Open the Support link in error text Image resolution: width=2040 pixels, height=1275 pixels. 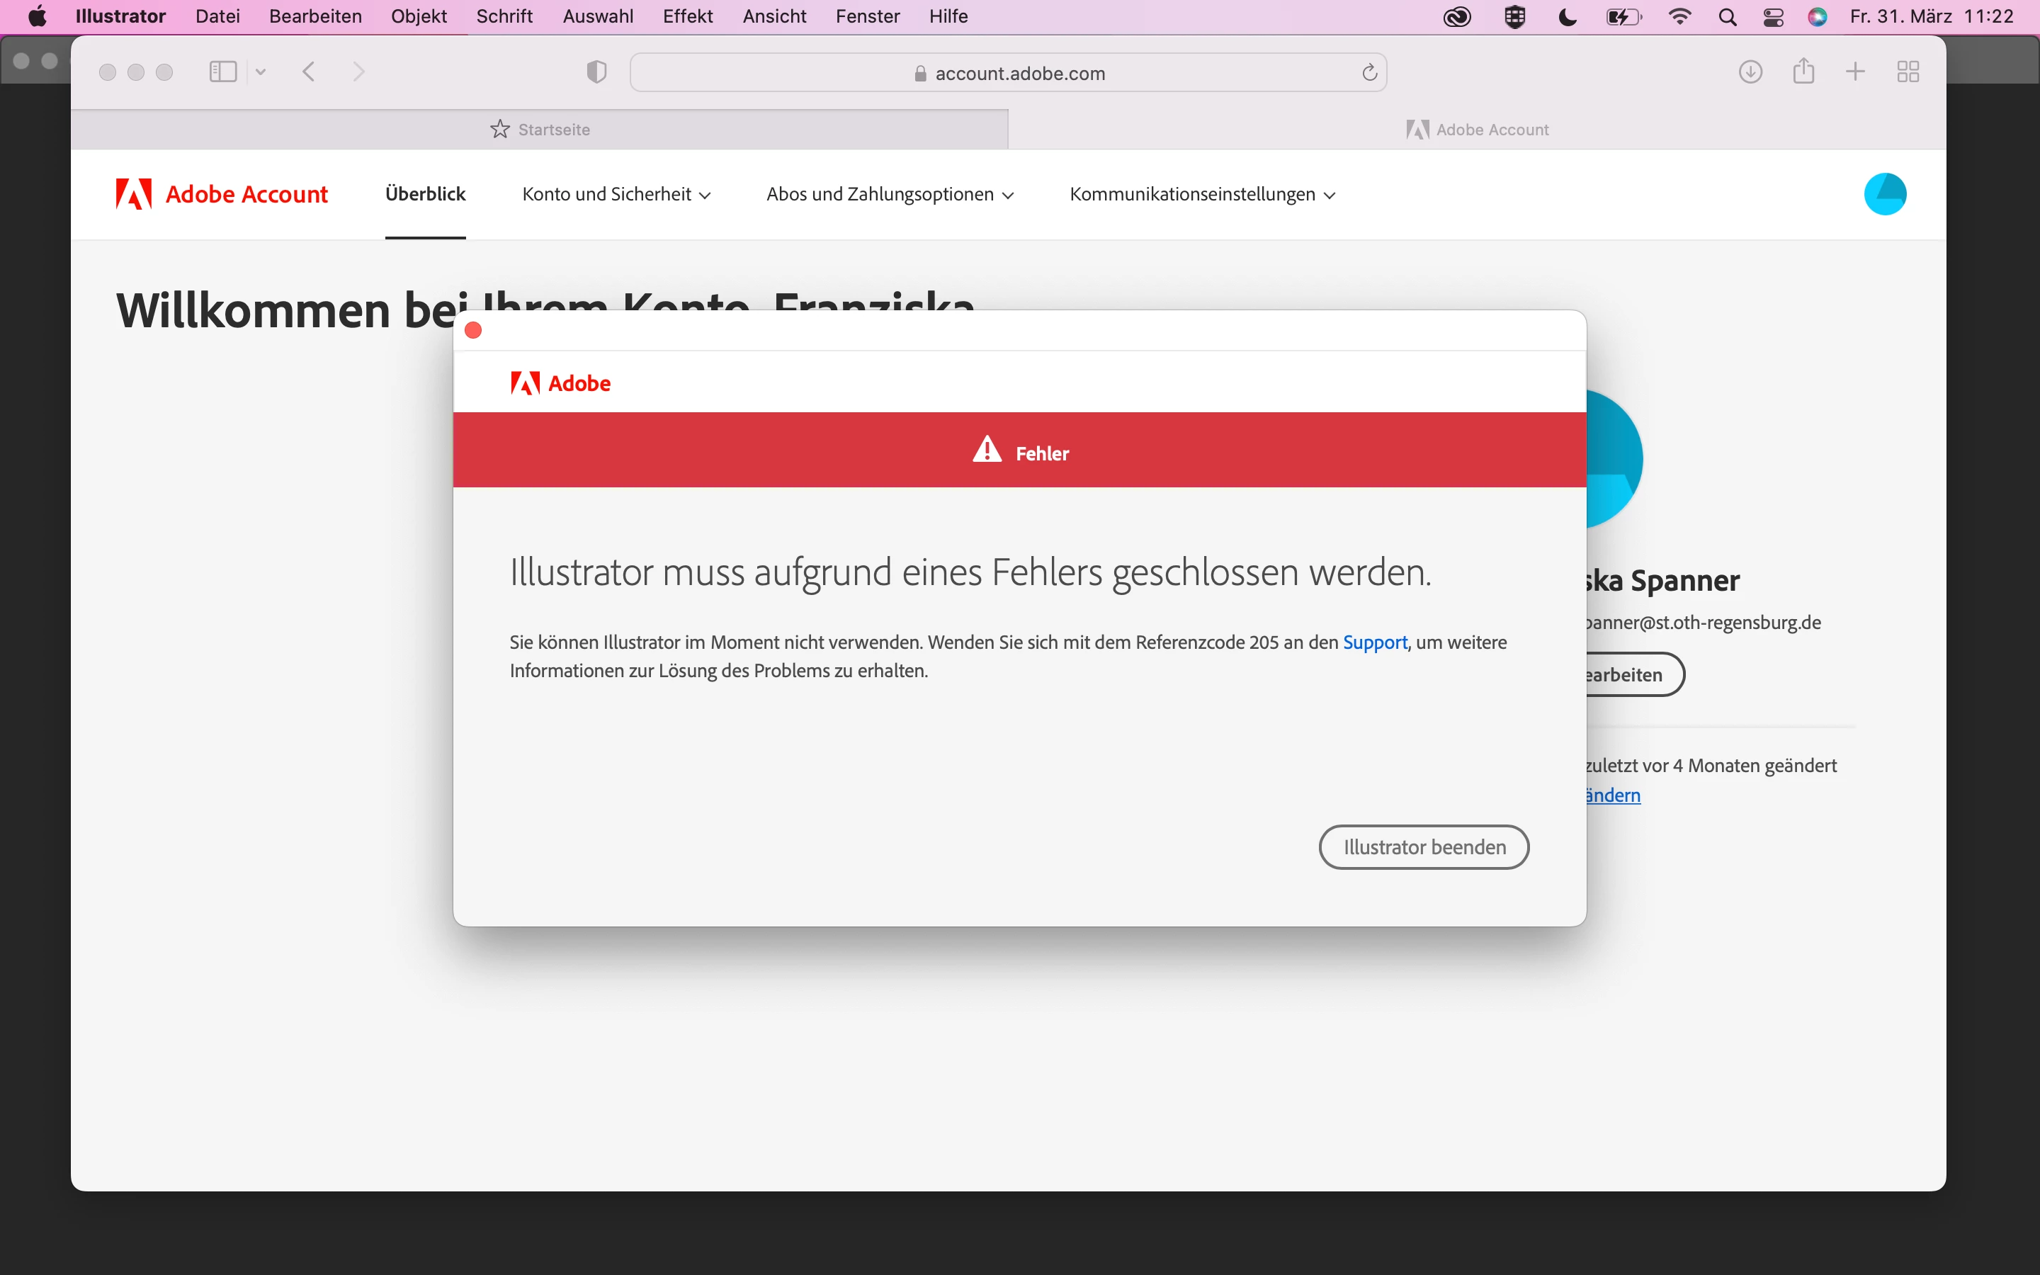[x=1374, y=642]
